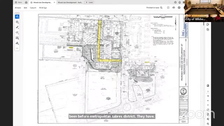Zoom in using magnifier plus icon
Screen dimensions: 224x126
(208, 119)
